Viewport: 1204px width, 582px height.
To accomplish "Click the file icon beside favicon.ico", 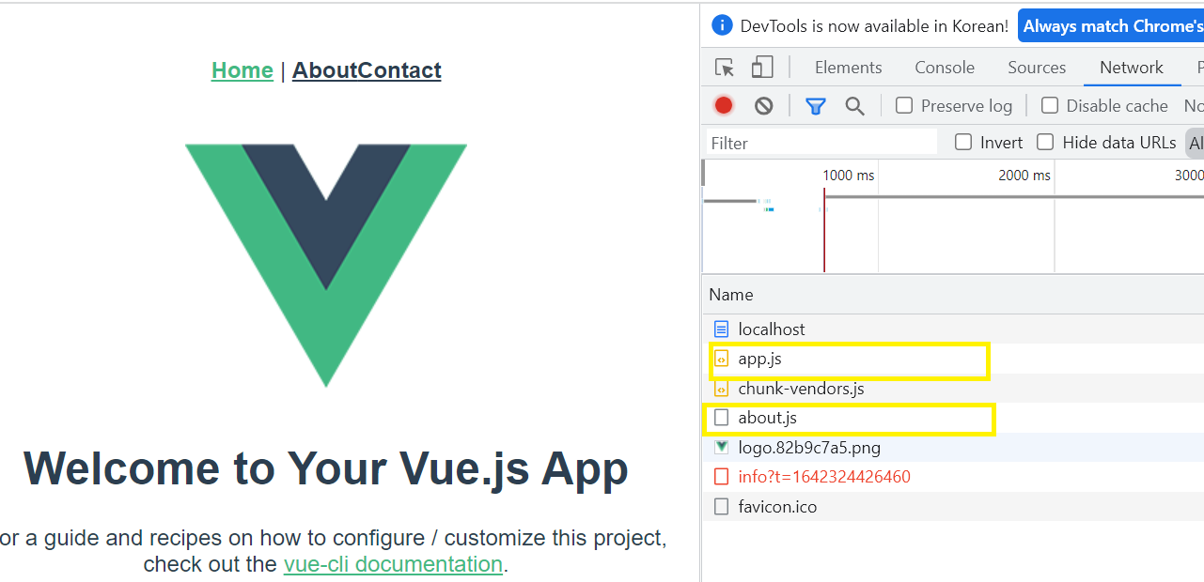I will 721,507.
